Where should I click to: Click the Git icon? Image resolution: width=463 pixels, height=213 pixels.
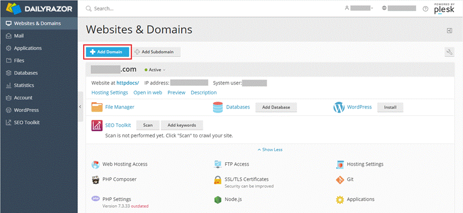click(340, 180)
